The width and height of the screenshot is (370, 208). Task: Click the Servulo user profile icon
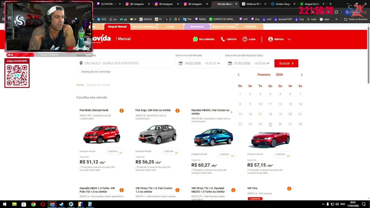pos(271,39)
